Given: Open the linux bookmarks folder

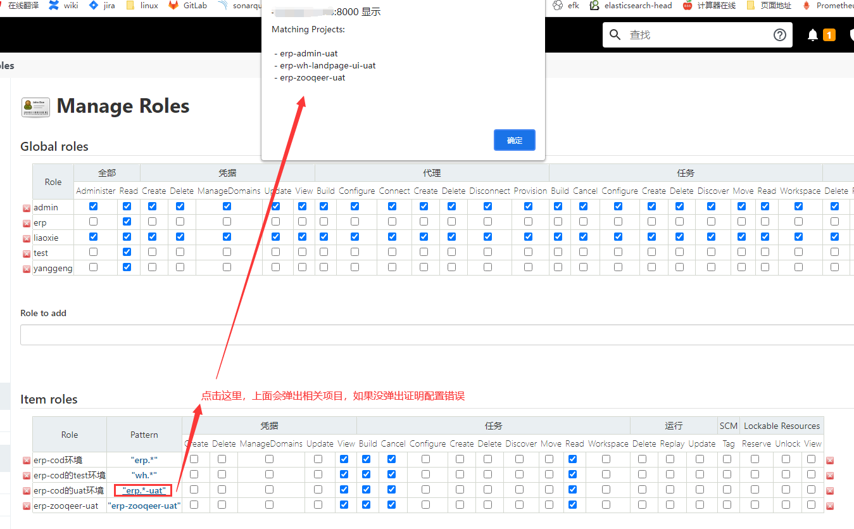Looking at the screenshot, I should click(142, 6).
